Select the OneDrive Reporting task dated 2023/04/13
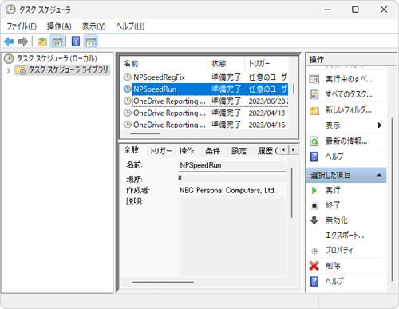The height and width of the screenshot is (309, 399). pyautogui.click(x=205, y=113)
